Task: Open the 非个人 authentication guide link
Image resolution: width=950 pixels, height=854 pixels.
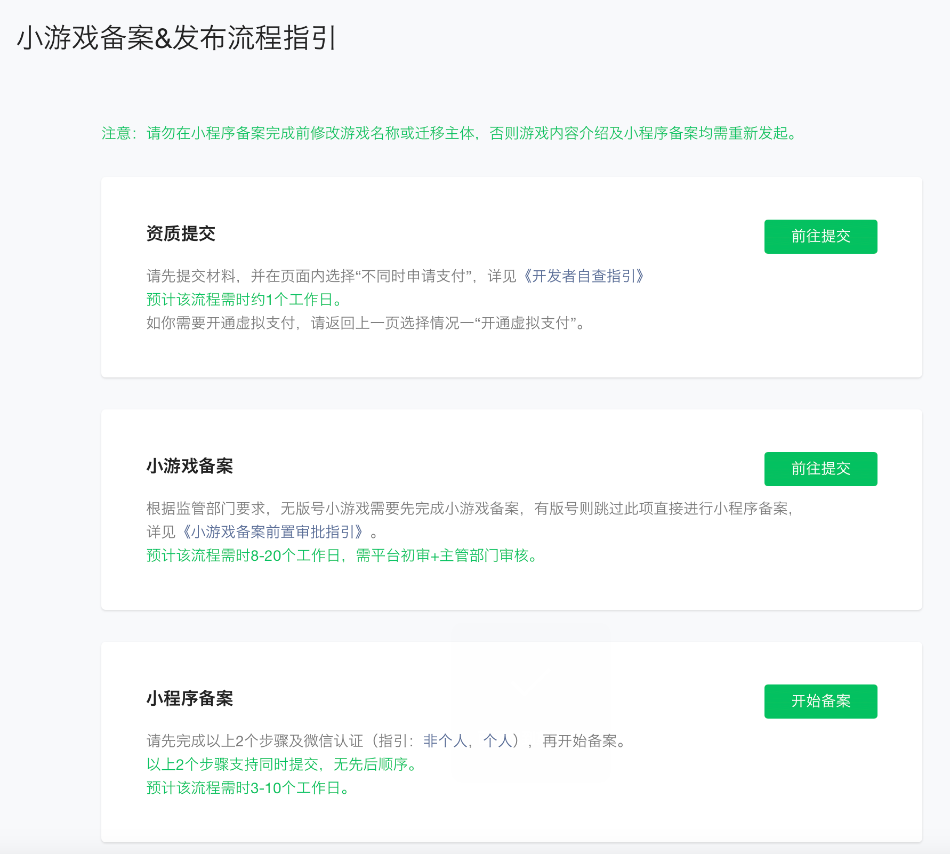Action: pyautogui.click(x=445, y=740)
